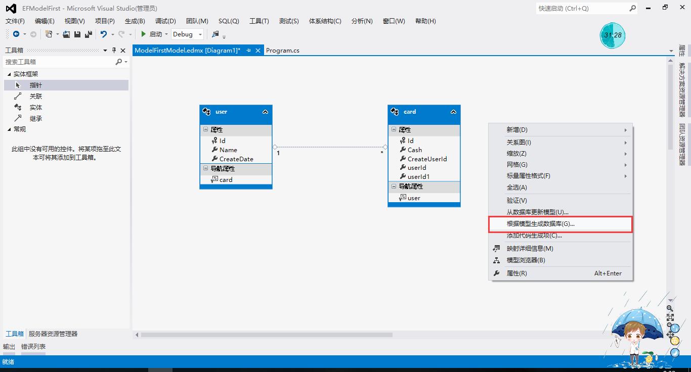
Task: Select the 实体 entity tool
Action: point(66,107)
